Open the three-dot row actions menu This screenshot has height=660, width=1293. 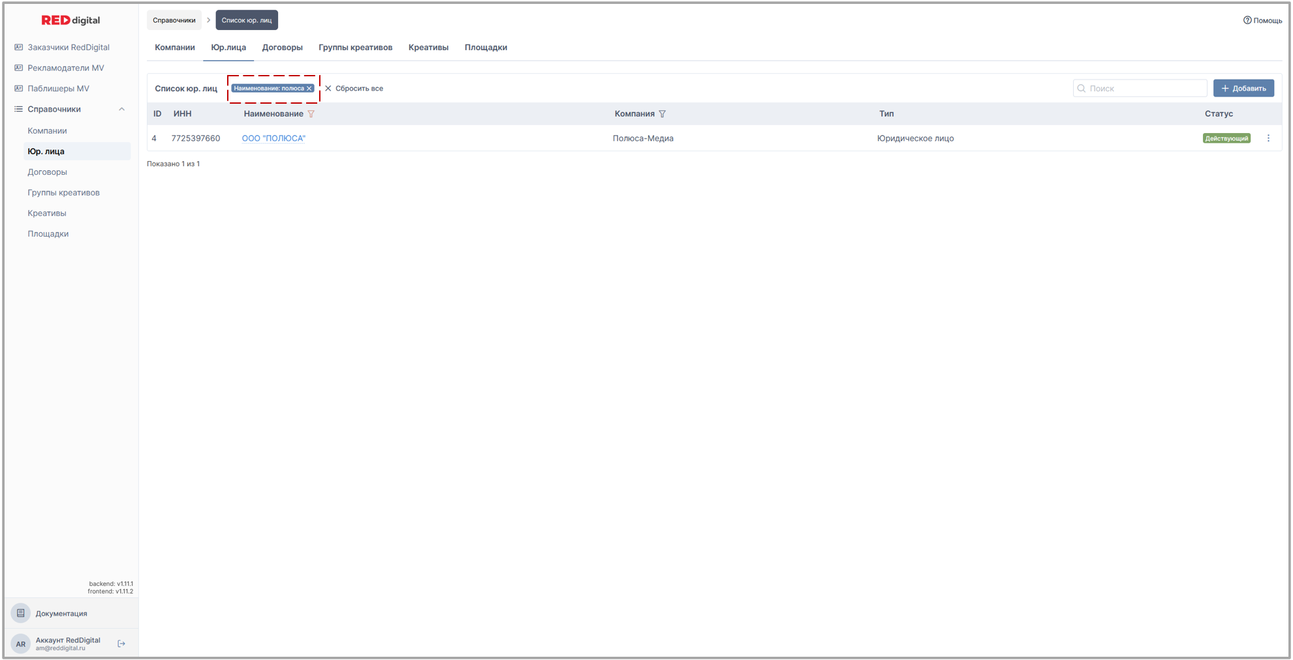1268,138
